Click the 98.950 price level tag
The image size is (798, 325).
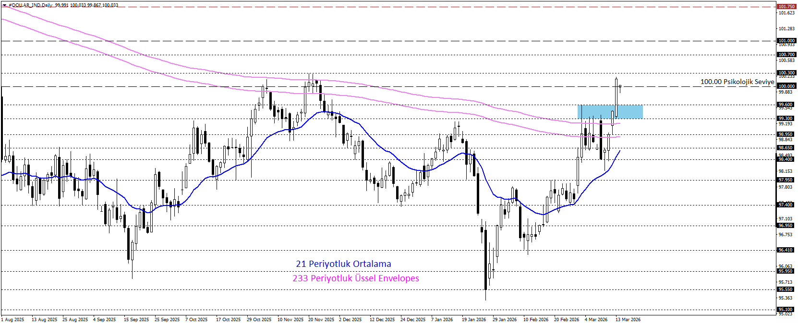[x=786, y=134]
